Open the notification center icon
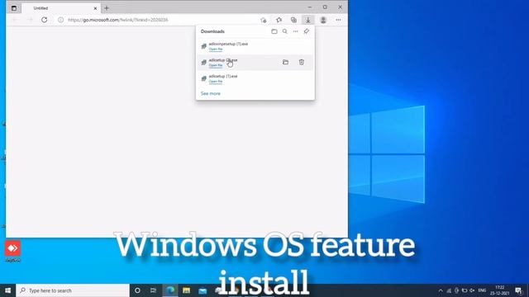Screen dimensions: 529x297 click(519, 290)
